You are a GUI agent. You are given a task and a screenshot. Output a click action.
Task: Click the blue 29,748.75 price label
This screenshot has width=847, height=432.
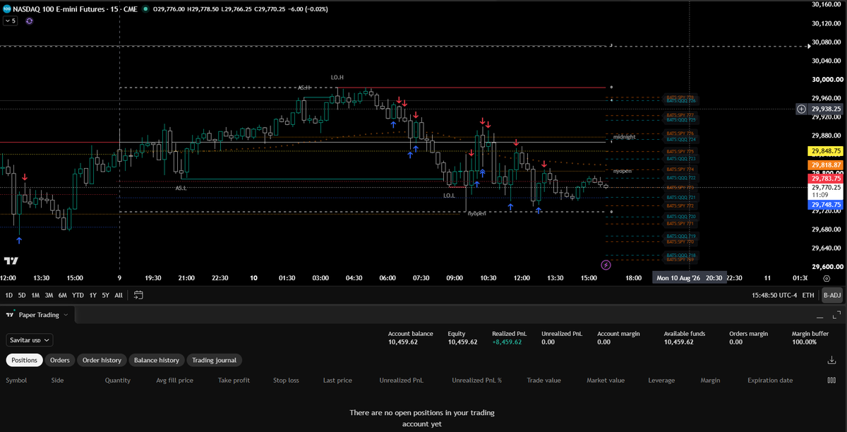(826, 205)
